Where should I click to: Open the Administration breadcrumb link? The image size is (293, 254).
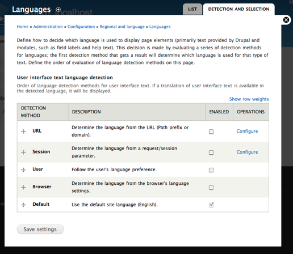click(x=48, y=27)
